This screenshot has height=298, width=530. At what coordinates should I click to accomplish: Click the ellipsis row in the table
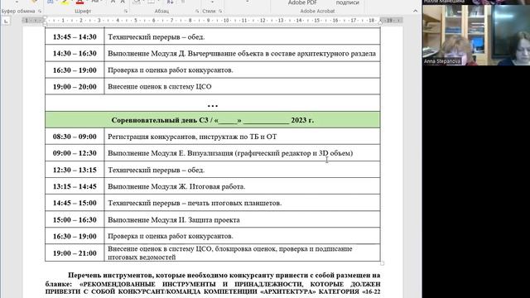point(213,103)
